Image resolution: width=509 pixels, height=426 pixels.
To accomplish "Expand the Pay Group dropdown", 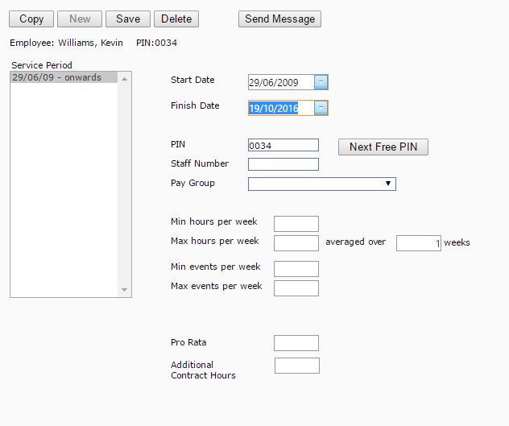I will coord(321,184).
